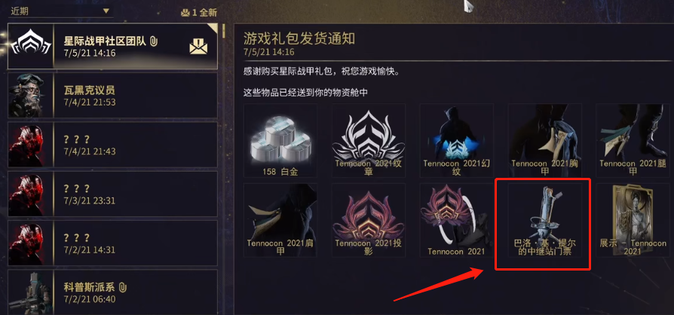The height and width of the screenshot is (315, 674).
Task: Open the ??? message dated 7/4/21 21:43
Action: [112, 145]
